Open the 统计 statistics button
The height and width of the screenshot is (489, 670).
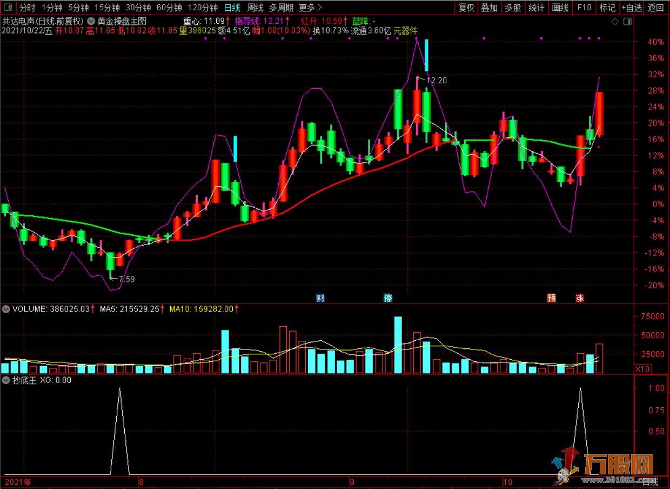[537, 8]
